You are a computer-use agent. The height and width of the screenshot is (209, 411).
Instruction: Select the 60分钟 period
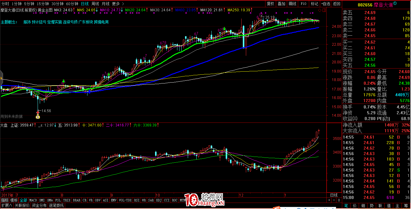coord(72,4)
